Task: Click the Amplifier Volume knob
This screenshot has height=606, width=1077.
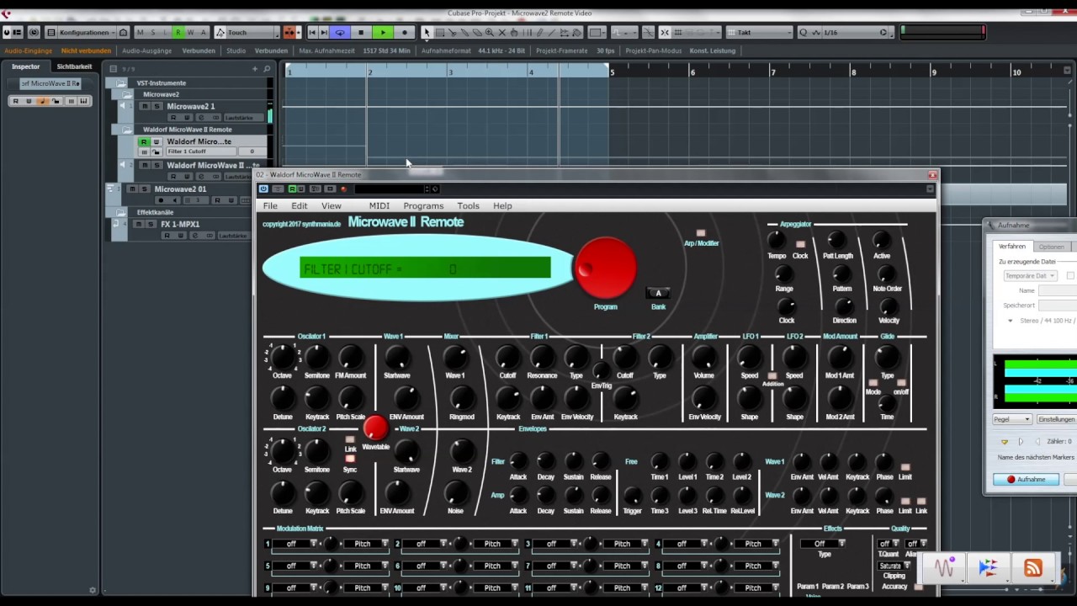Action: coord(703,358)
